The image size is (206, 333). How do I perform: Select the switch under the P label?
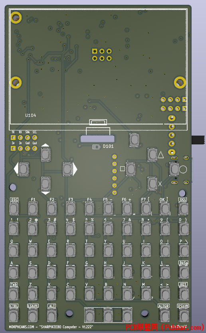pos(184,250)
